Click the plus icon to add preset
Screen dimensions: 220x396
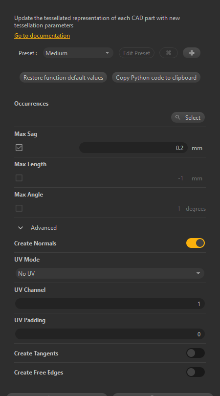coord(192,53)
